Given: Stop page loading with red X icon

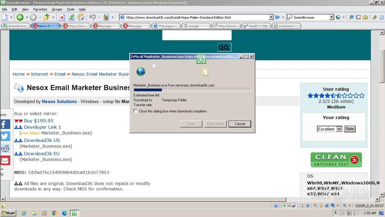Looking at the screenshot, I should [x=62, y=17].
